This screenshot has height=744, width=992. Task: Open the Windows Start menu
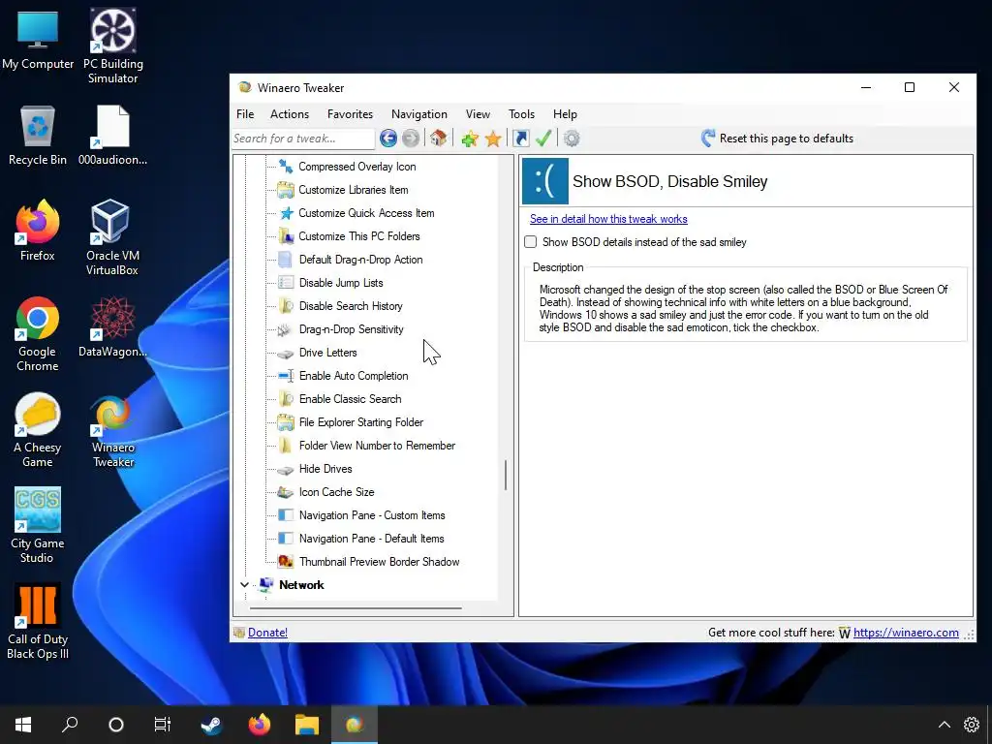coord(23,725)
